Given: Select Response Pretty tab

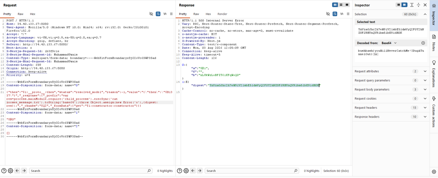Looking at the screenshot, I should pyautogui.click(x=183, y=14).
